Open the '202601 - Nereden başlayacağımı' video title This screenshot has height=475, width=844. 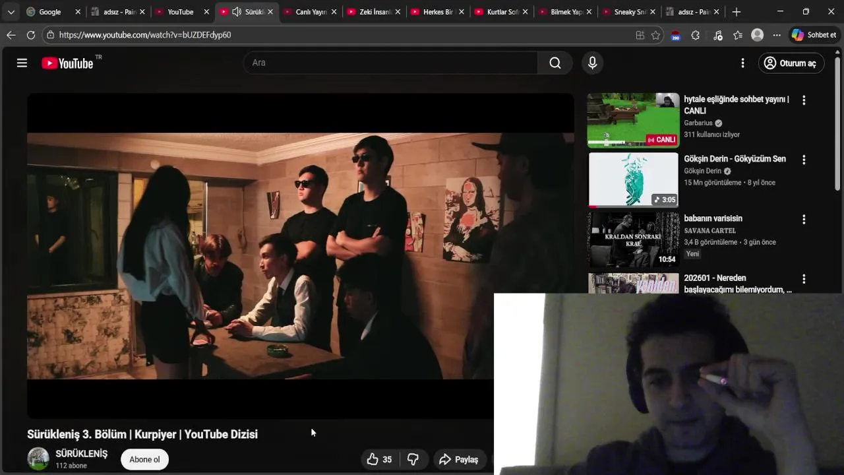coord(738,284)
